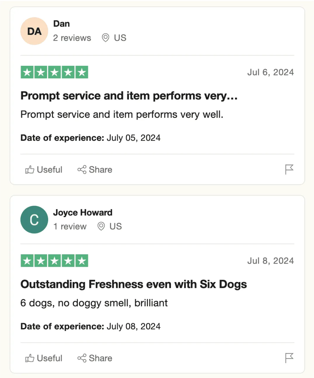Click Dan's "2 reviews" count
Viewport: 314px width, 378px height.
point(72,38)
